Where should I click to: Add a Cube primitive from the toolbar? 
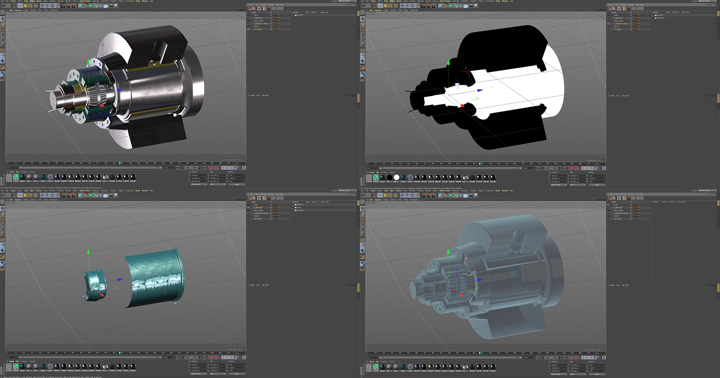[x=80, y=6]
